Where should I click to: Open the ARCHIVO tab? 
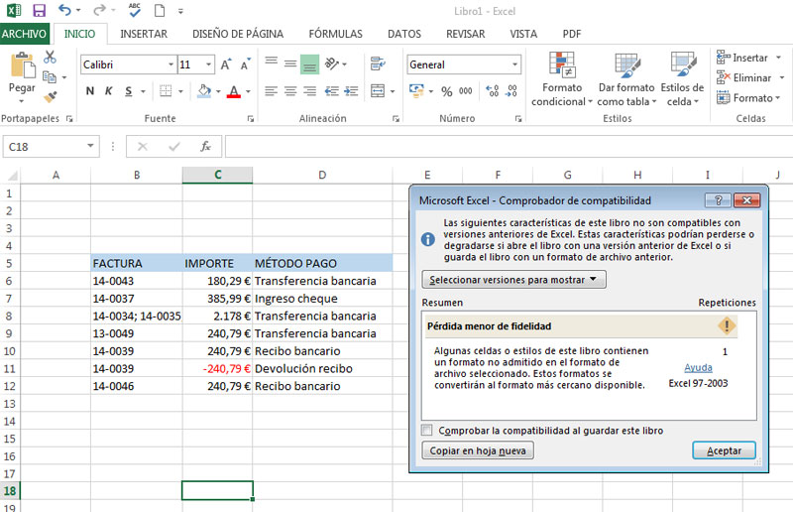[x=24, y=34]
